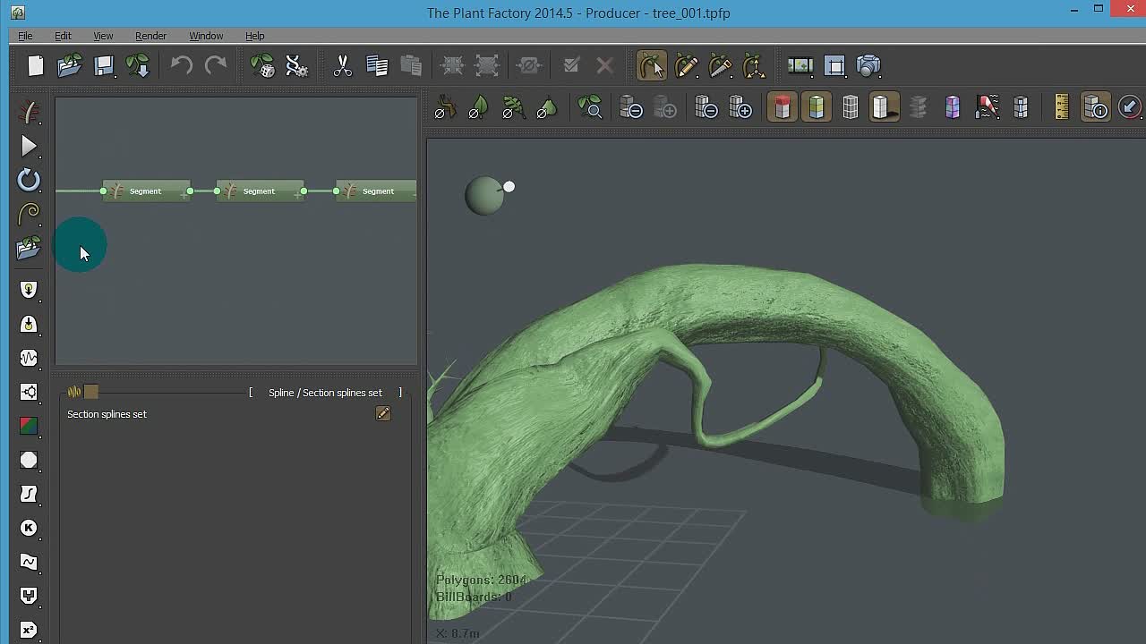This screenshot has height=644, width=1146.
Task: Click the New file icon
Action: pyautogui.click(x=36, y=65)
